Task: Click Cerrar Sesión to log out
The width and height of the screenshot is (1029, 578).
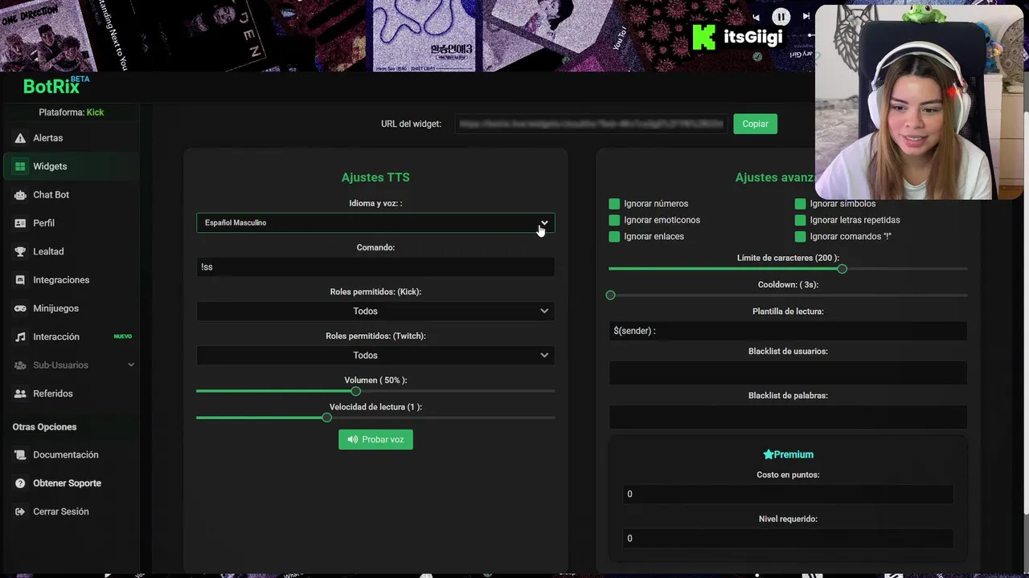Action: [x=71, y=511]
